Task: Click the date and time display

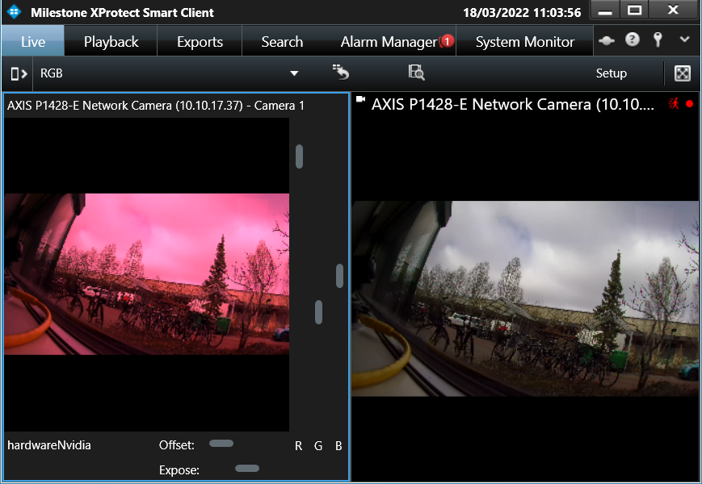Action: tap(522, 12)
